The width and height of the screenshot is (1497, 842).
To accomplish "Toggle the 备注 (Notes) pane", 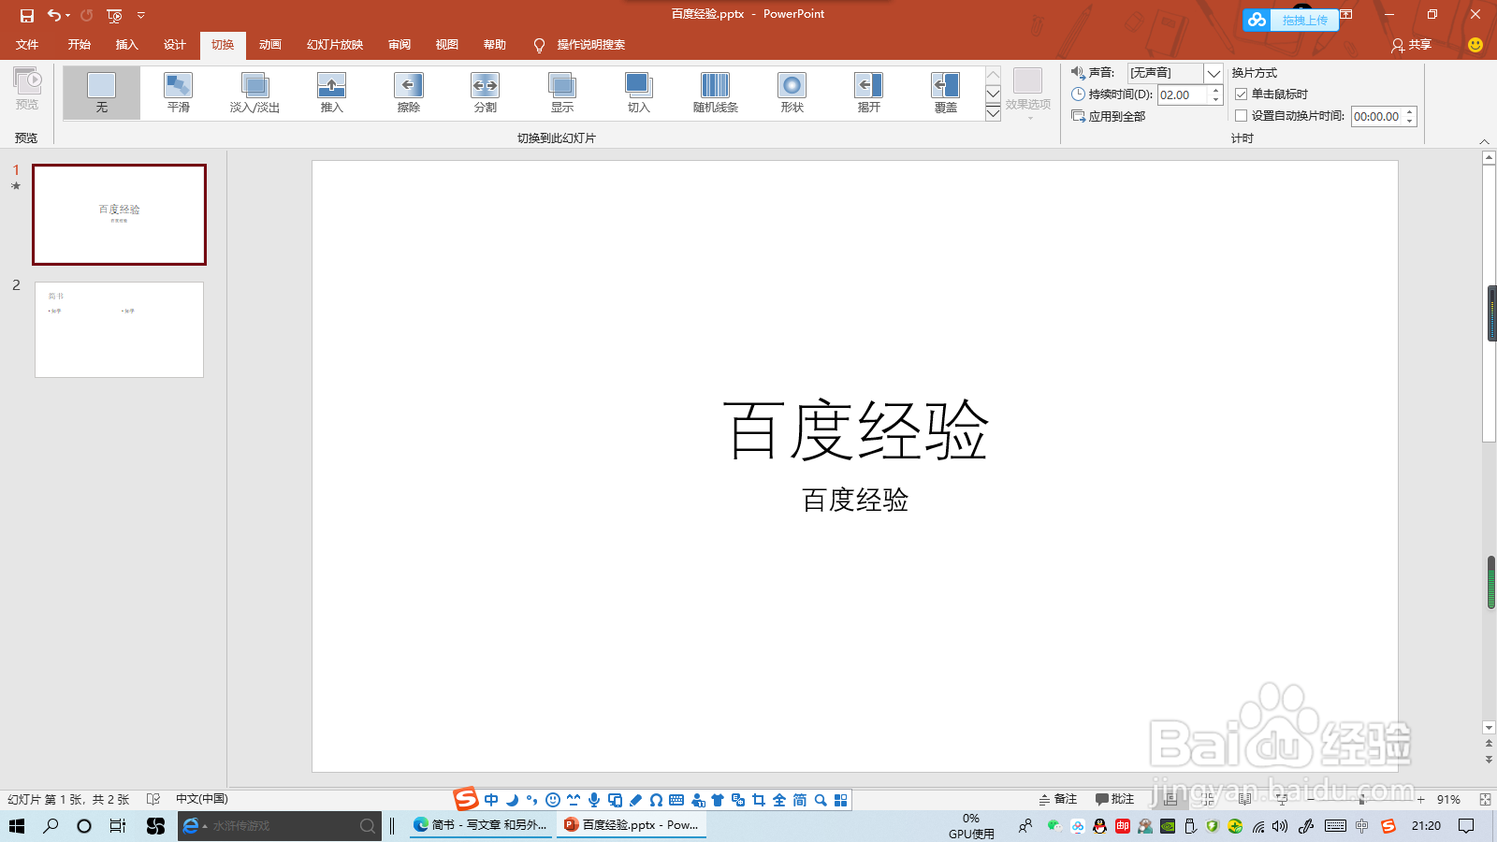I will tap(1057, 799).
